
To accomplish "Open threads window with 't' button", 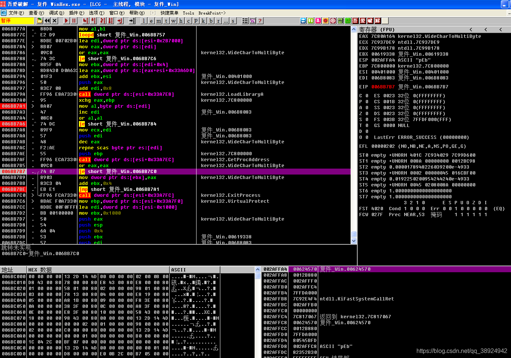I will click(x=166, y=21).
